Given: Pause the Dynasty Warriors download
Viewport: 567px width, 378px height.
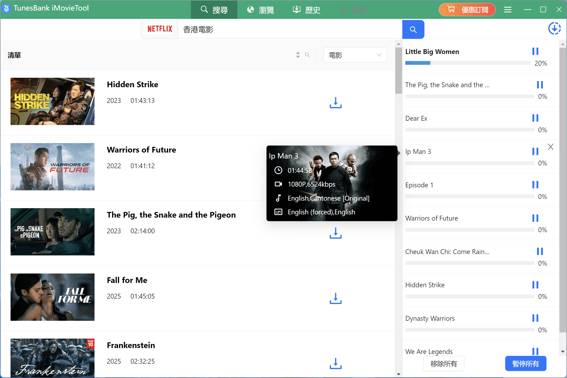Looking at the screenshot, I should [535, 318].
